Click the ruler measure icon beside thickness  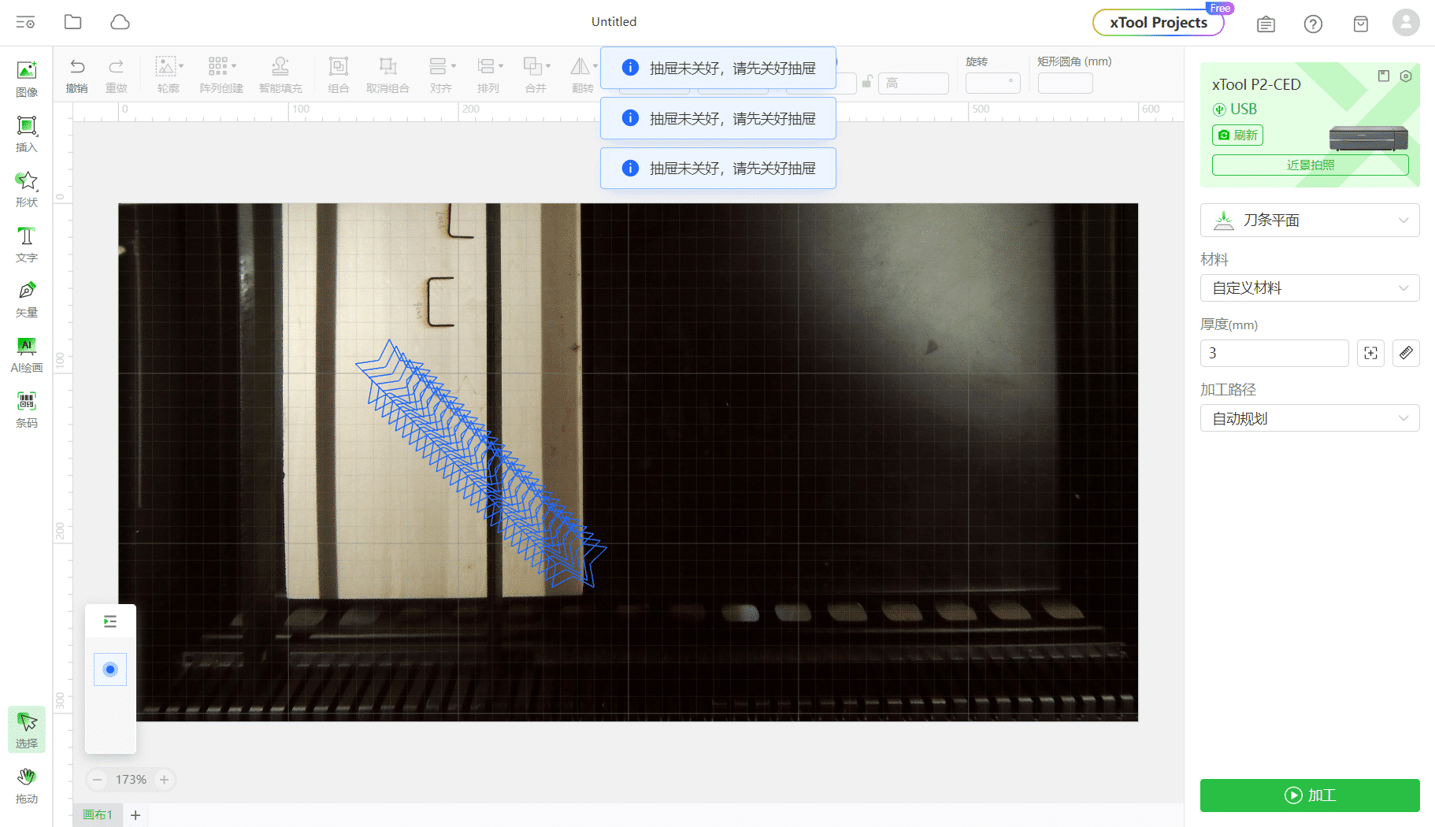click(1406, 353)
